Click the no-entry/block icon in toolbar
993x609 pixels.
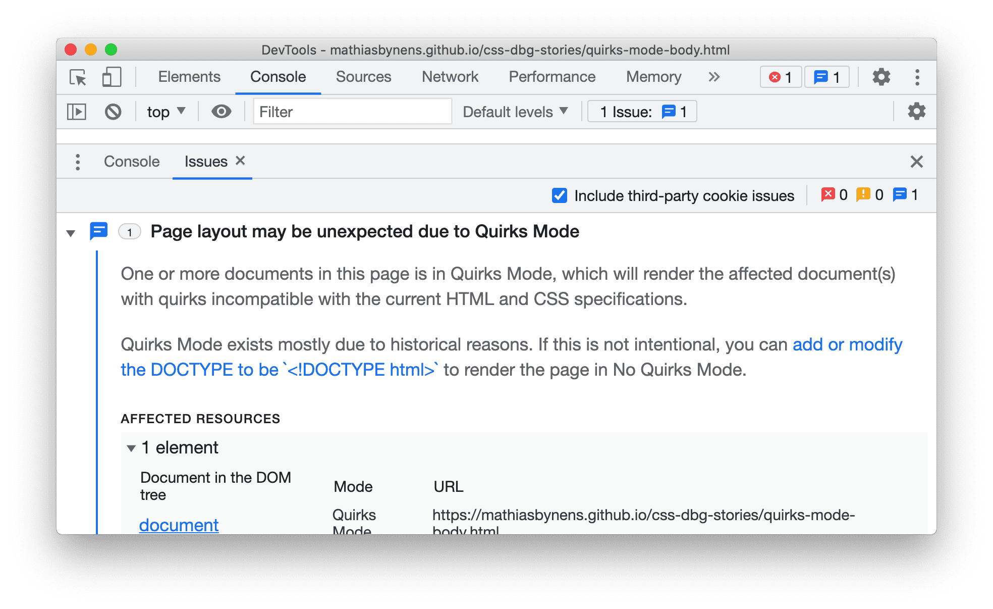pos(114,113)
